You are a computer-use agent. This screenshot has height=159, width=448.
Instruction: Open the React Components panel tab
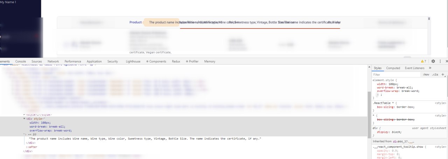[156, 62]
